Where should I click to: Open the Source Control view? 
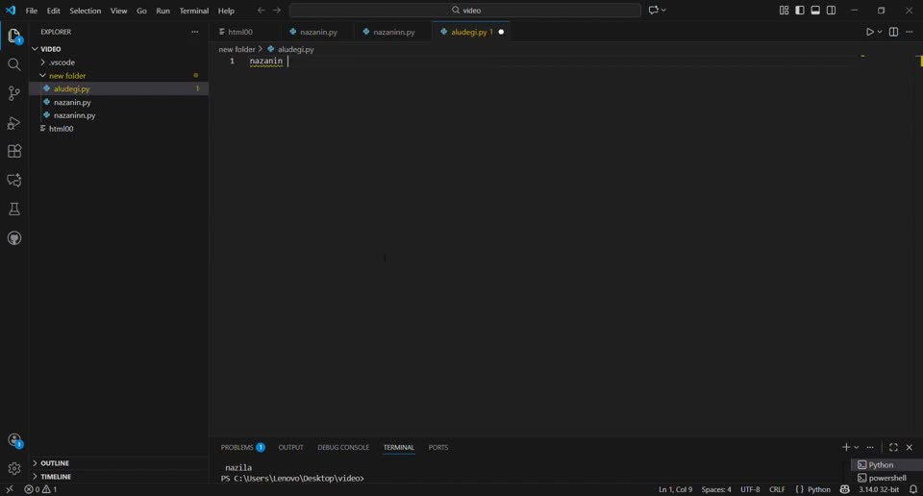tap(14, 93)
